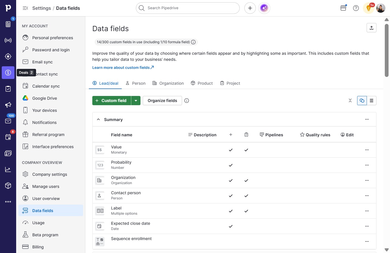Screen dimensions: 390x253
Task: Collapse the navigation menu icon
Action: pos(25,8)
